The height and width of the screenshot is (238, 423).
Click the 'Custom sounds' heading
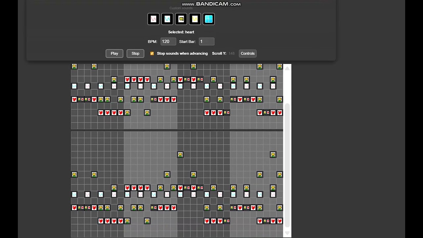[x=181, y=8]
